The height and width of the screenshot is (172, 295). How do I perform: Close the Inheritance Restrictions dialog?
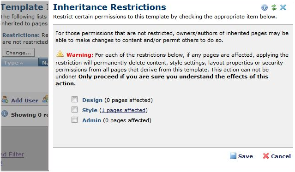(x=283, y=7)
